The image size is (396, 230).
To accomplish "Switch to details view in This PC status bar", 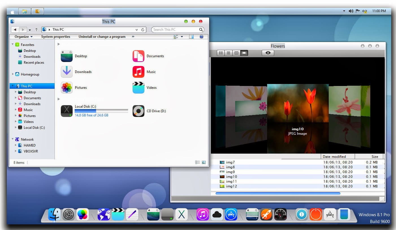I will [x=197, y=162].
